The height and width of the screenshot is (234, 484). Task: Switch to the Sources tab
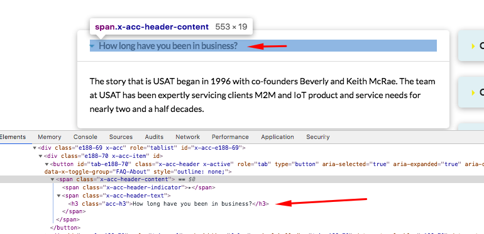click(121, 136)
